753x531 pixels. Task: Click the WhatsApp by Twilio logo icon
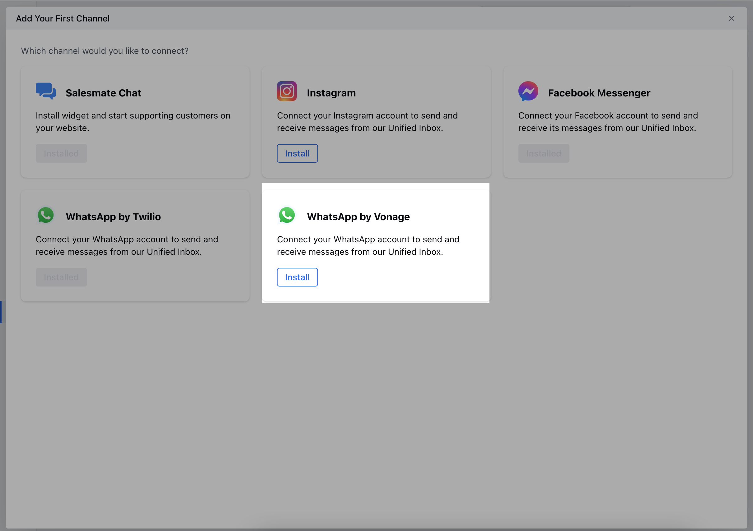[46, 215]
